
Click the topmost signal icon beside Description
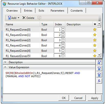(x=99, y=62)
